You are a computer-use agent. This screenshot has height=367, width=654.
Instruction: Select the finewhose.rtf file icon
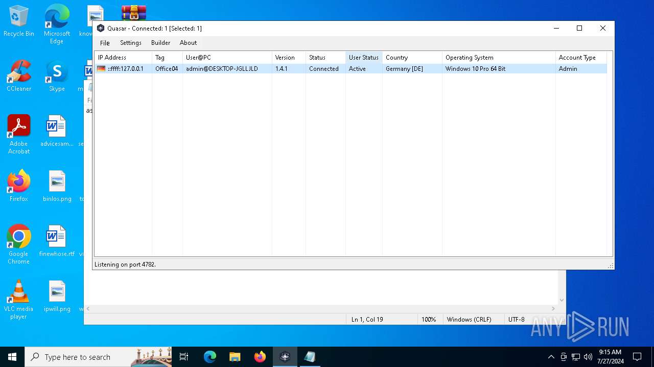coord(57,242)
